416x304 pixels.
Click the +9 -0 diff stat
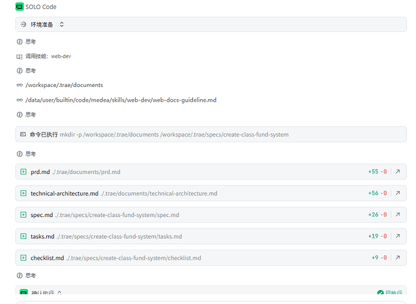pyautogui.click(x=379, y=258)
